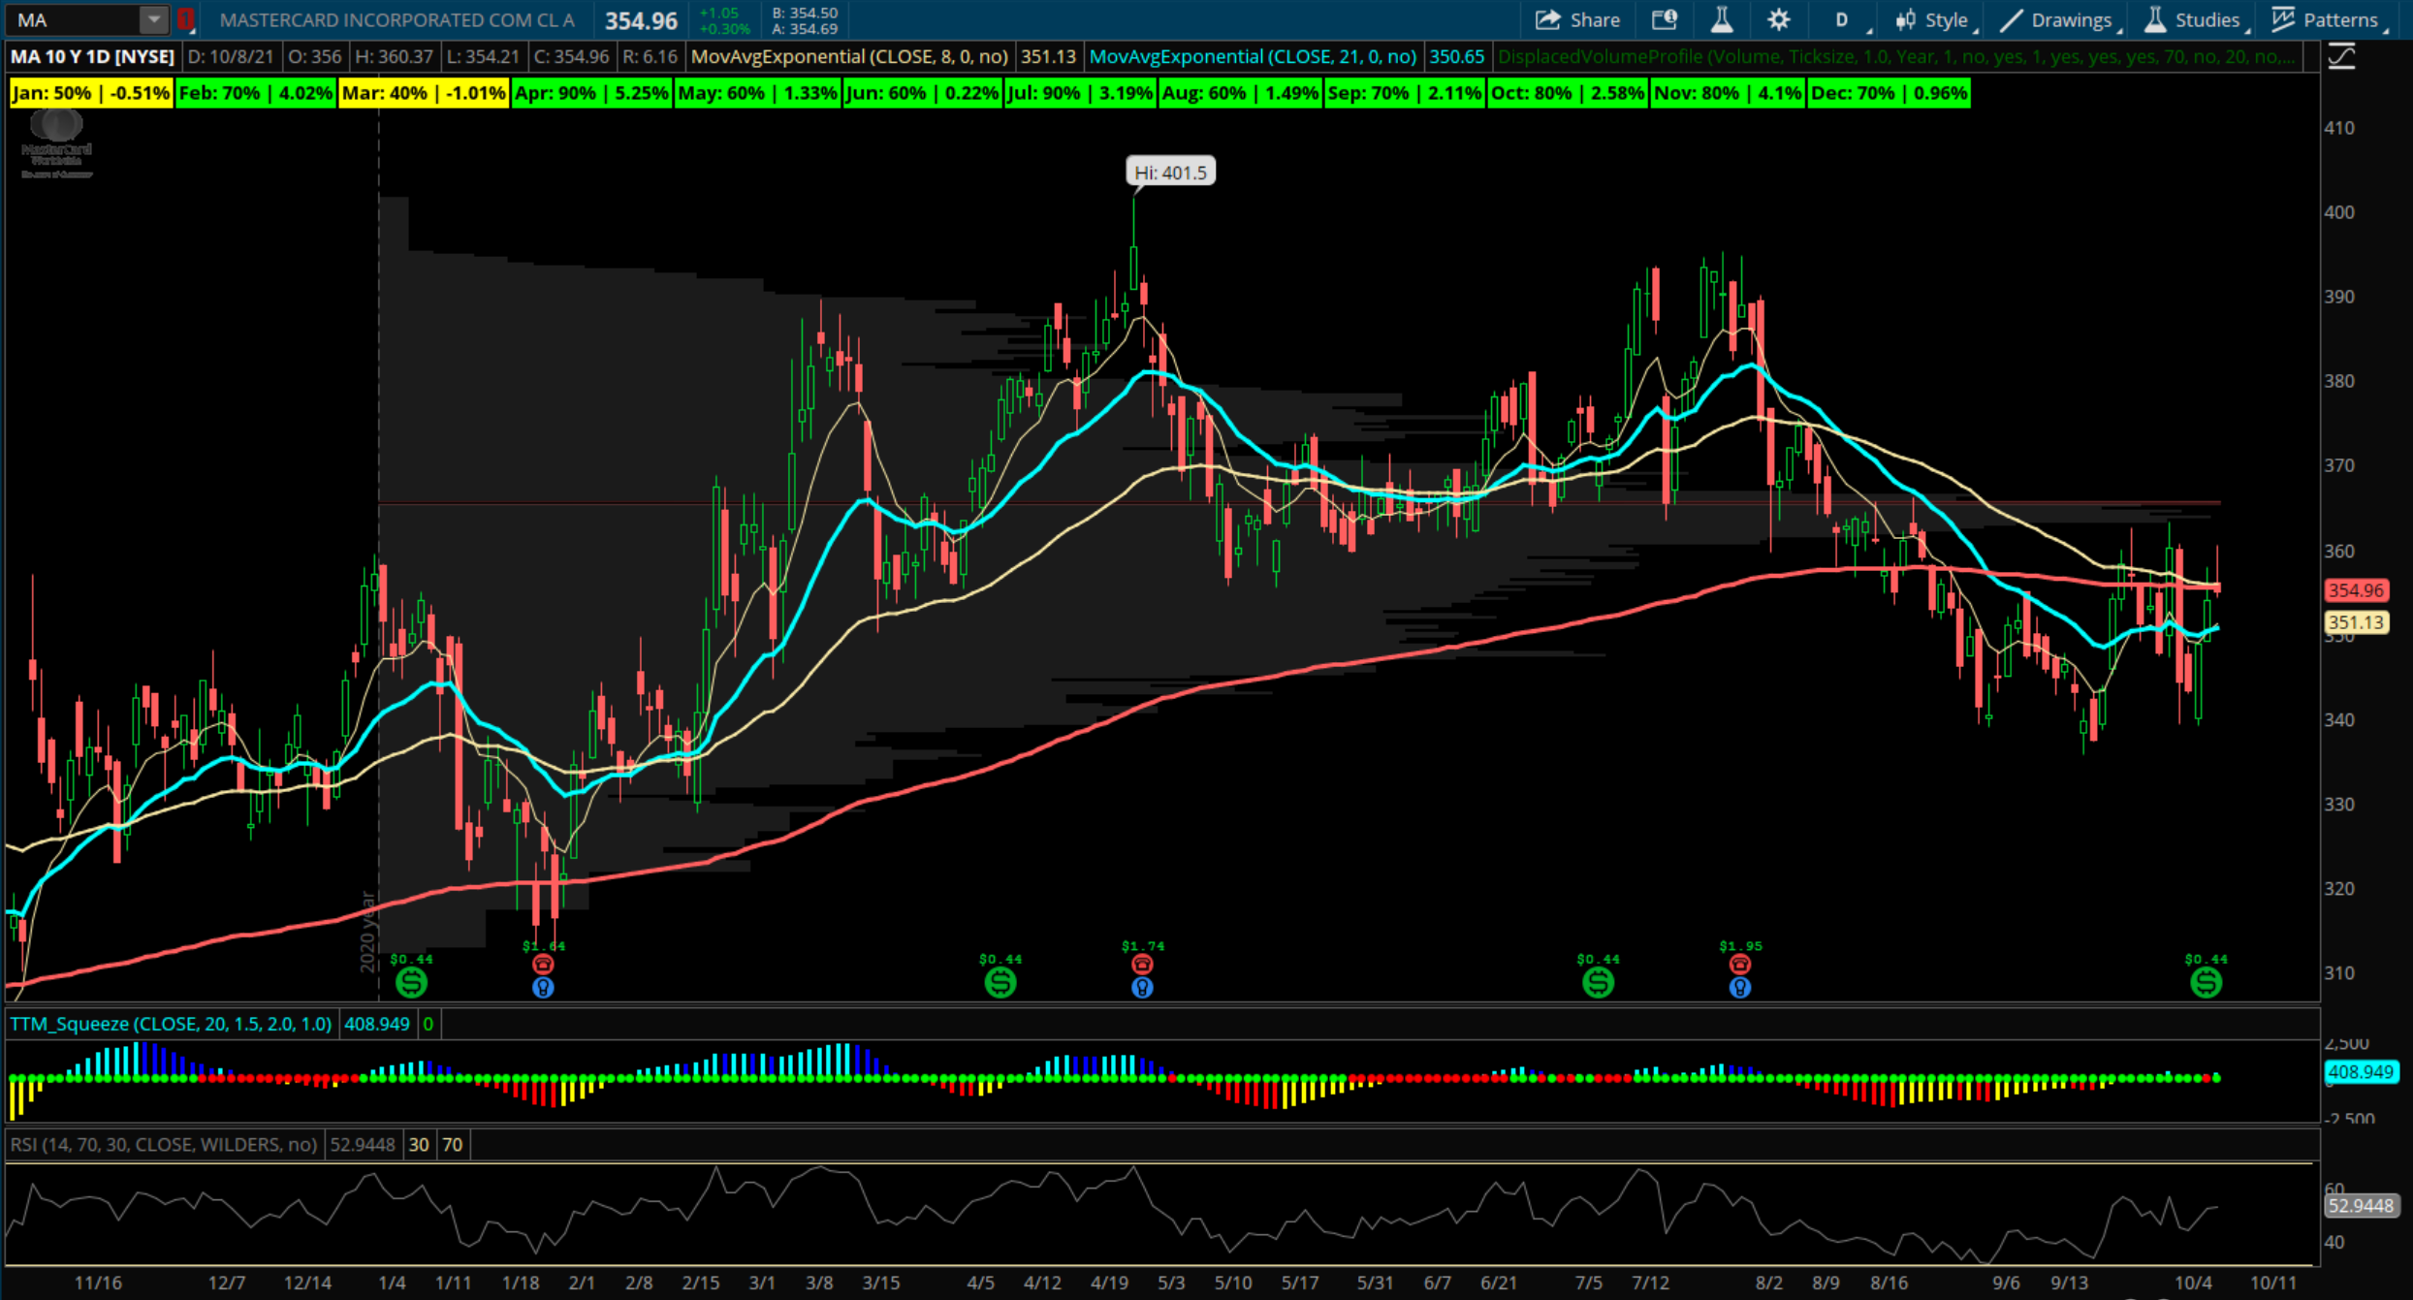Click the B: 354.50 bid quote
Viewport: 2413px width, 1300px height.
pos(805,13)
